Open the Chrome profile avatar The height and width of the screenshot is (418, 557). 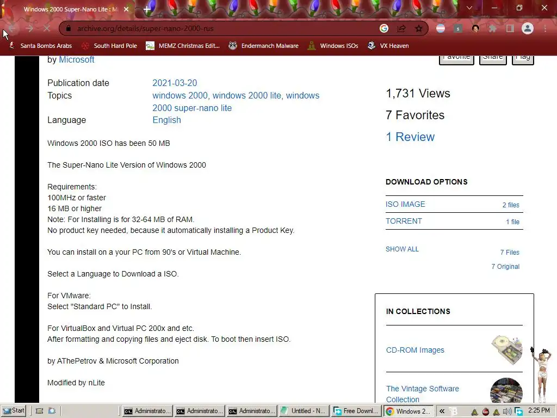[528, 28]
